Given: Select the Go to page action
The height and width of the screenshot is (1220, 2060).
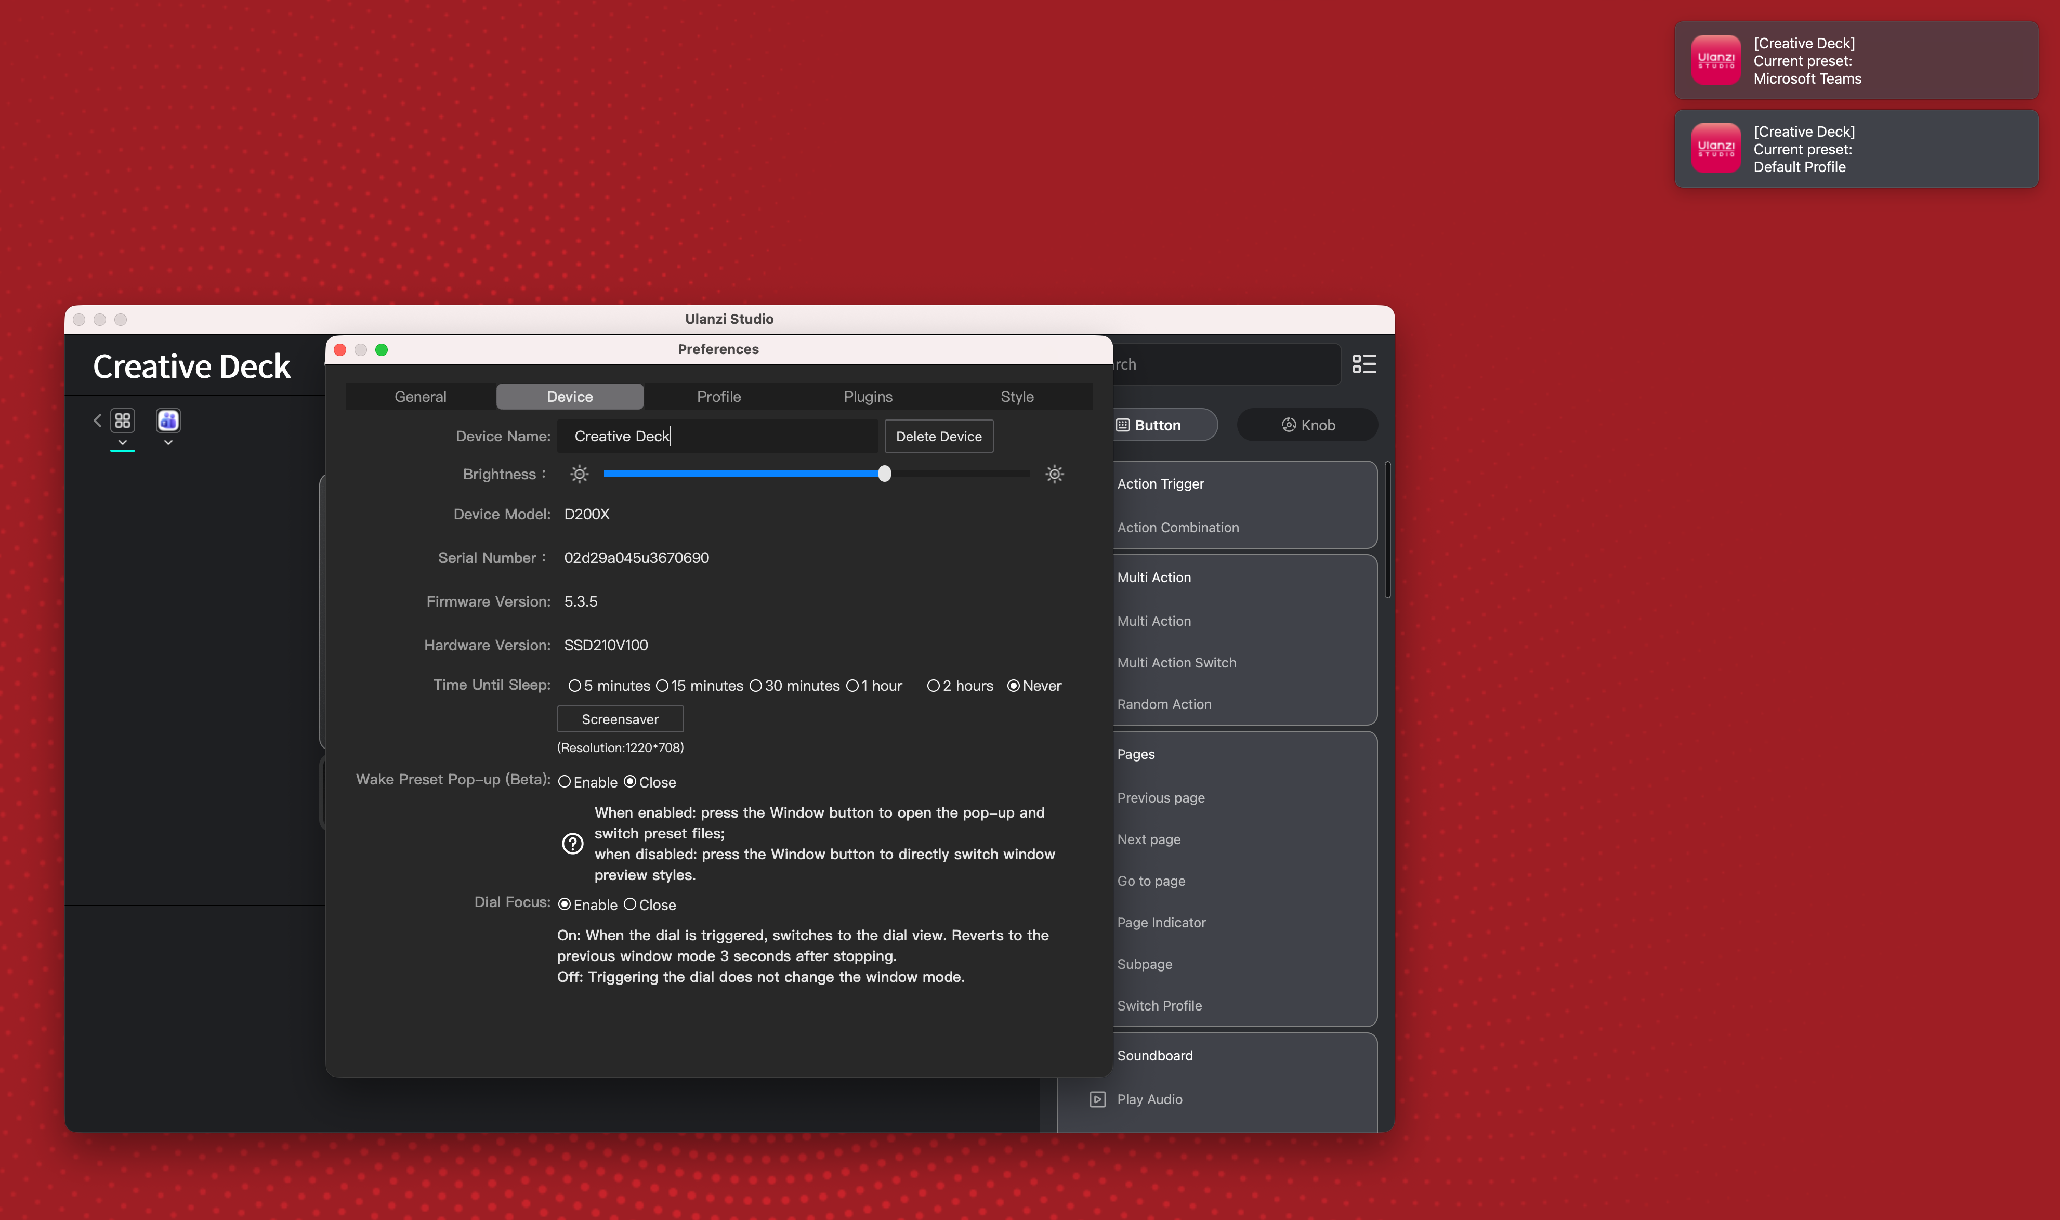Looking at the screenshot, I should [1151, 881].
